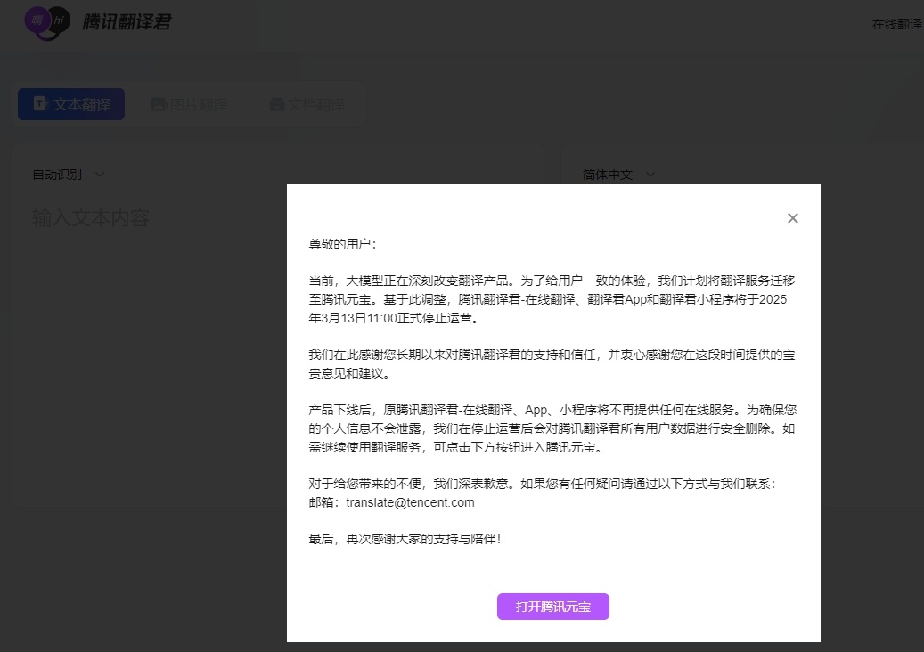Stay on the 文本翻译 tab
Image resolution: width=924 pixels, height=652 pixels.
[70, 103]
